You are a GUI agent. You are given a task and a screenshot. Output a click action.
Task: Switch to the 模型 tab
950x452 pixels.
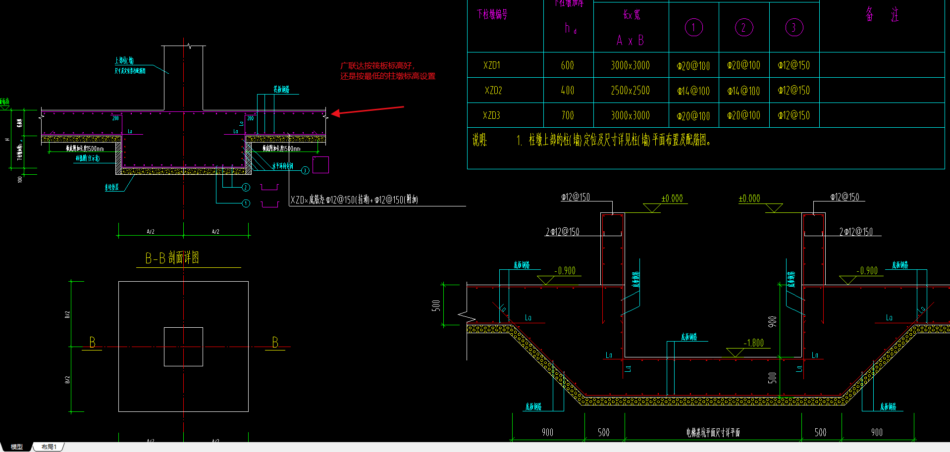pyautogui.click(x=17, y=447)
